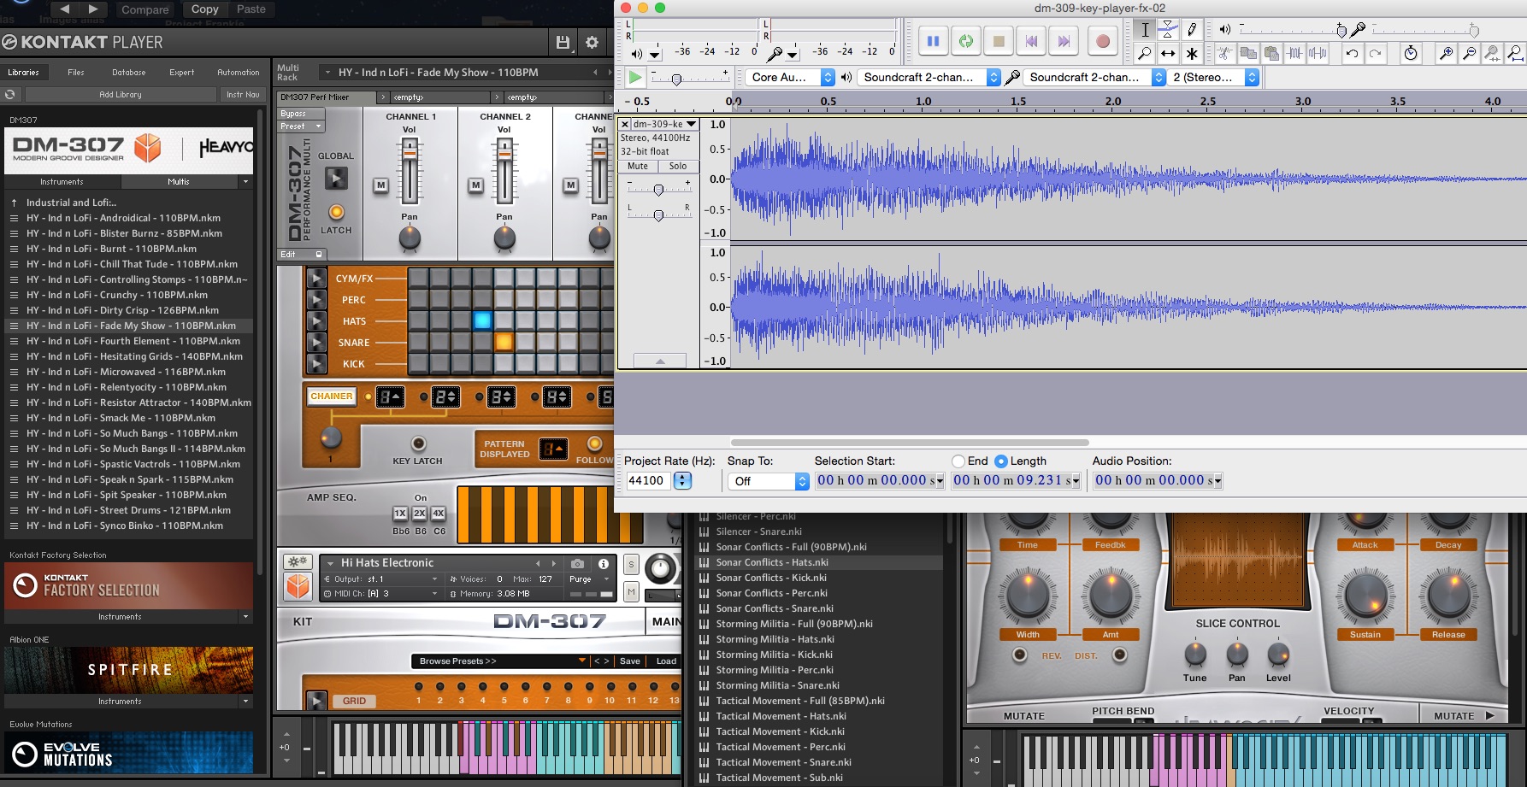Screen dimensions: 1527x787
Task: Select the End radio button
Action: [958, 461]
